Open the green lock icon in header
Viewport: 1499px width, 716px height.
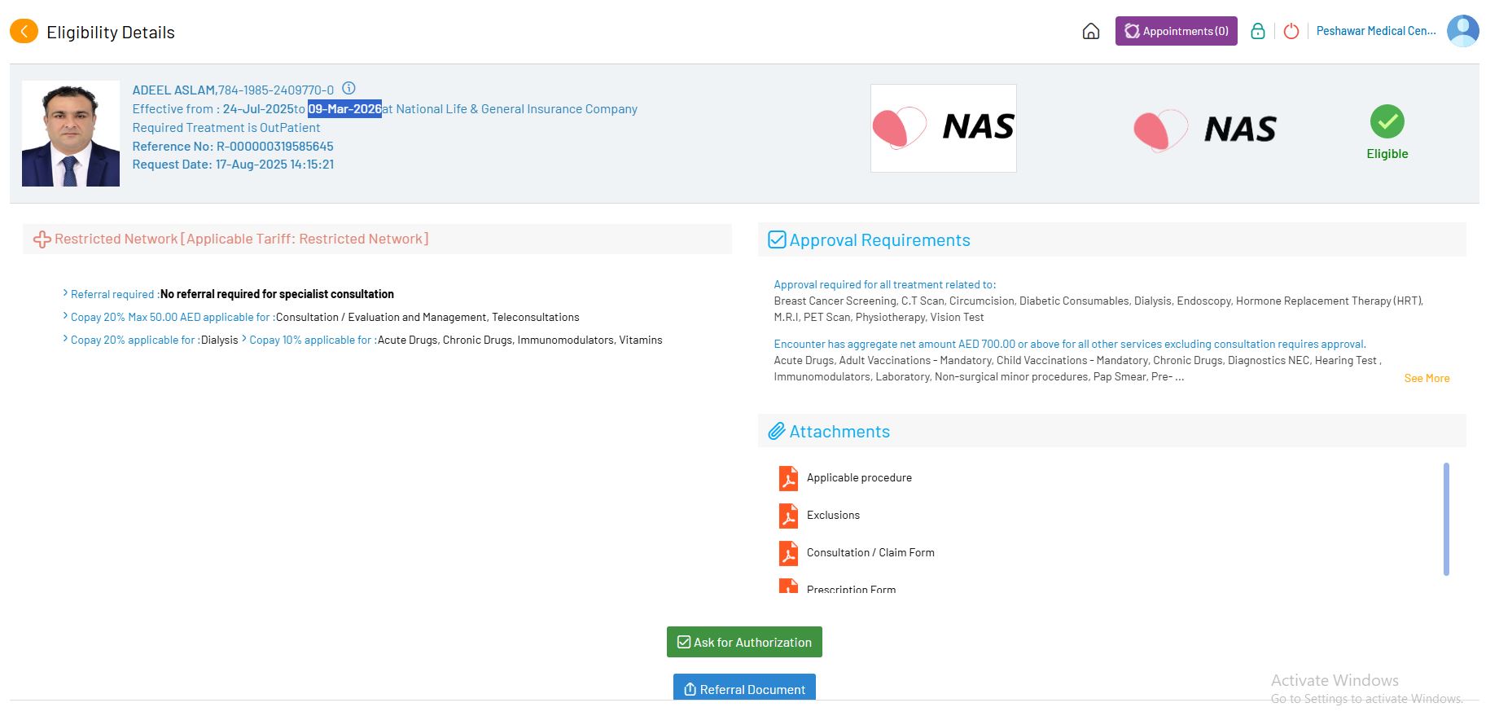[x=1258, y=31]
